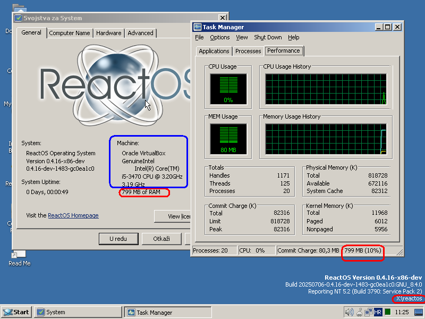Open the ReactOS Homepage link
425x319 pixels.
coord(73,215)
